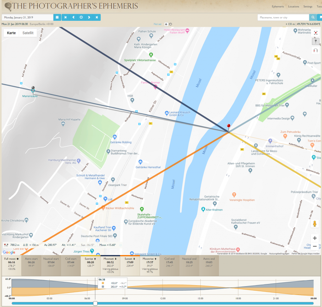Click the Bäcker Wildbachmühle marker
This screenshot has width=322, height=307.
(103, 208)
